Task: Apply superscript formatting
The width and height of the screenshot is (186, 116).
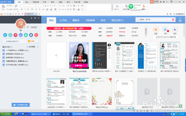Action: 36,9
